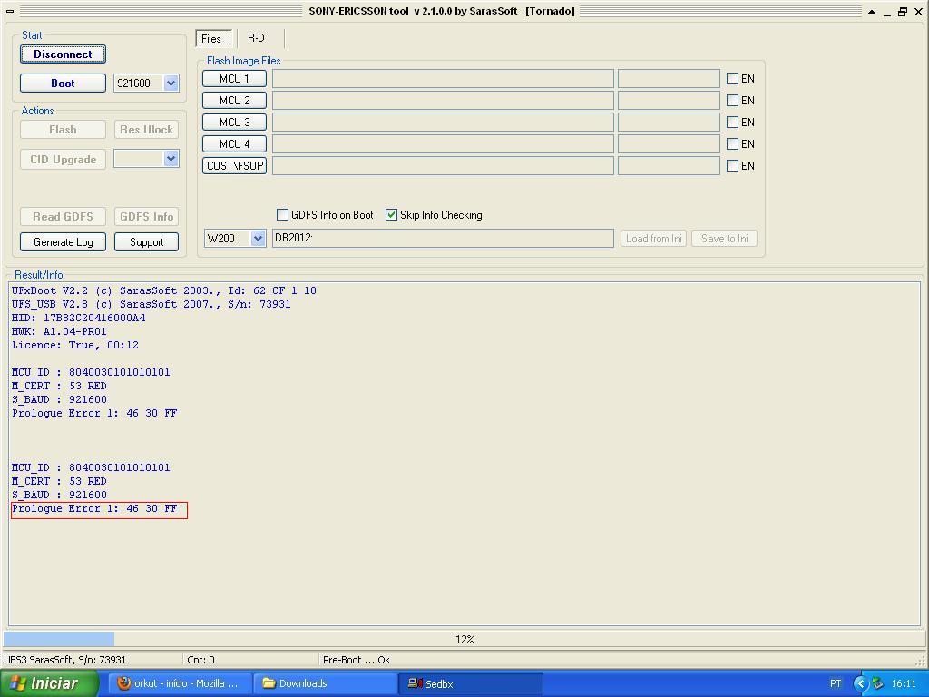Select the Sedbx taskbar item
Image resolution: width=929 pixels, height=697 pixels.
[x=471, y=683]
